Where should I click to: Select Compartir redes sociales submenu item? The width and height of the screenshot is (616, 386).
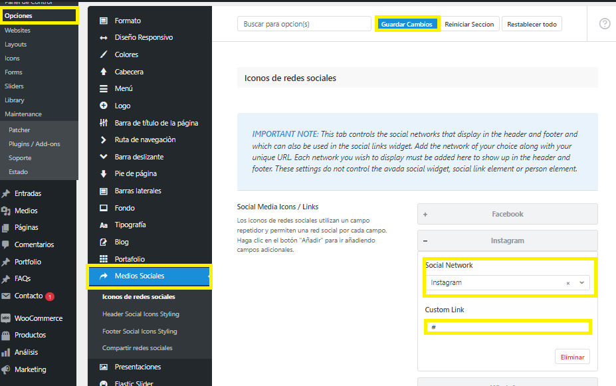coord(137,348)
